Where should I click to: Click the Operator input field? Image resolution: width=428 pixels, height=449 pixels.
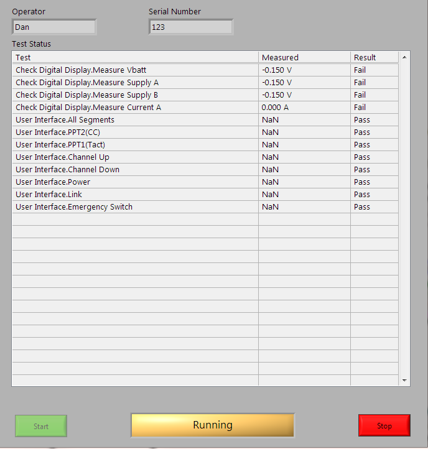[x=54, y=27]
